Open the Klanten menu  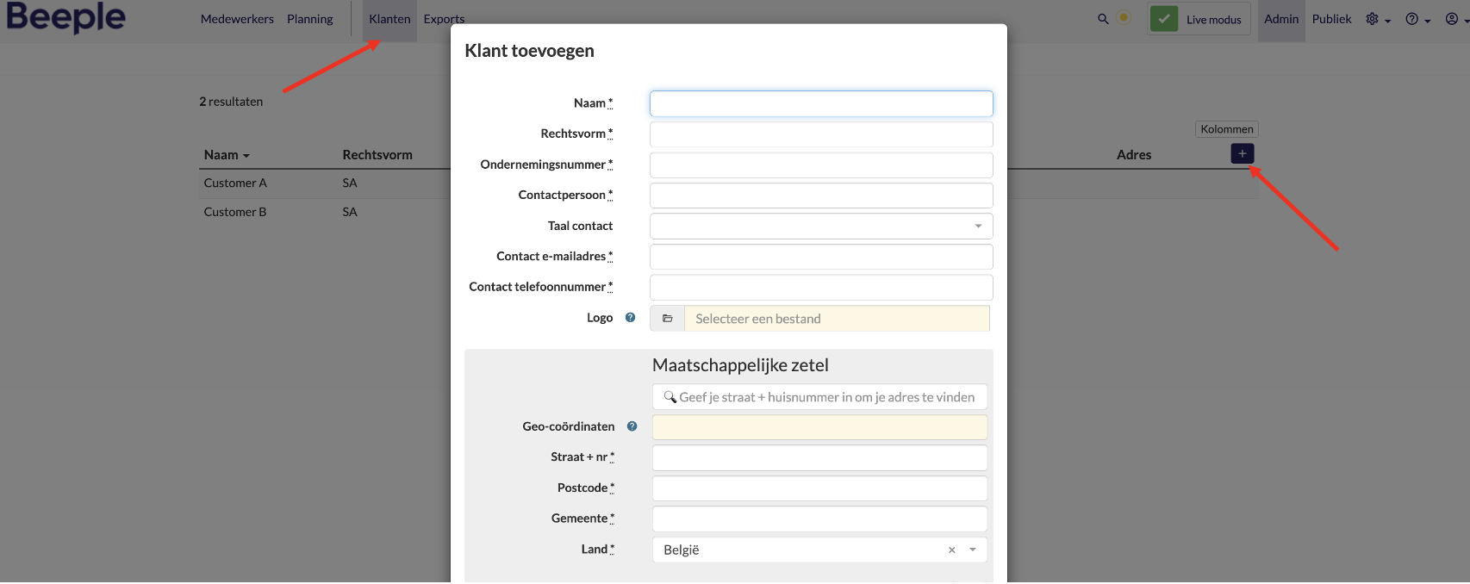click(x=389, y=19)
